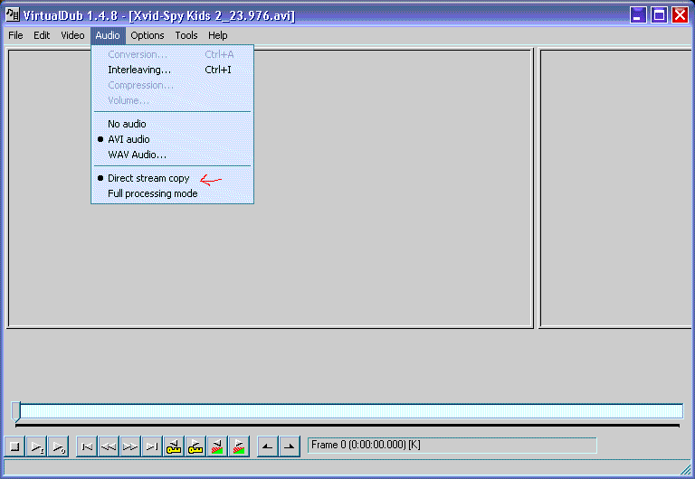Select the No audio option
Viewport: 695px width, 479px height.
[172, 124]
